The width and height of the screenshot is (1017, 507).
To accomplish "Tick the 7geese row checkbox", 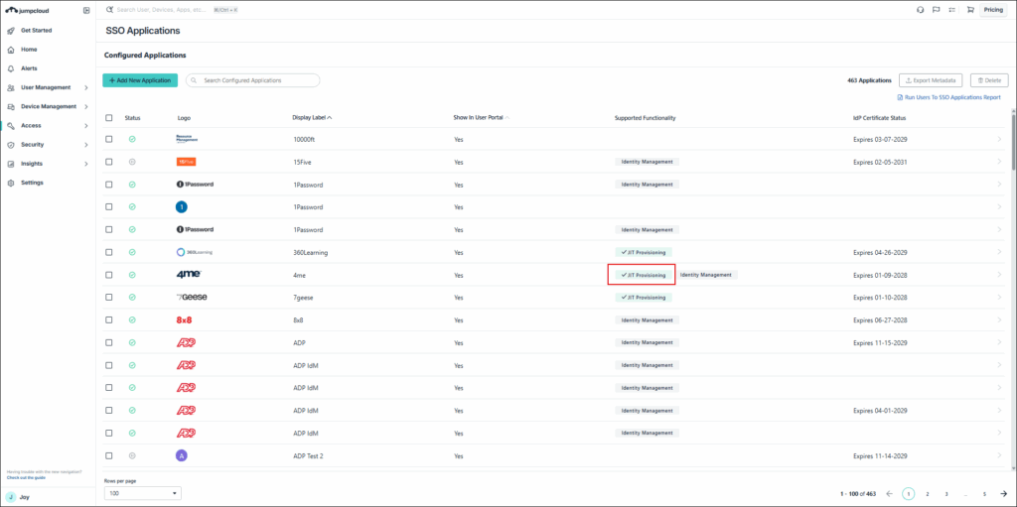I will pyautogui.click(x=109, y=297).
